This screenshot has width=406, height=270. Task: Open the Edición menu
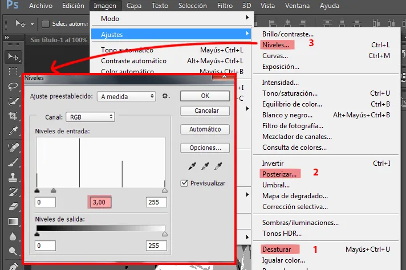73,6
